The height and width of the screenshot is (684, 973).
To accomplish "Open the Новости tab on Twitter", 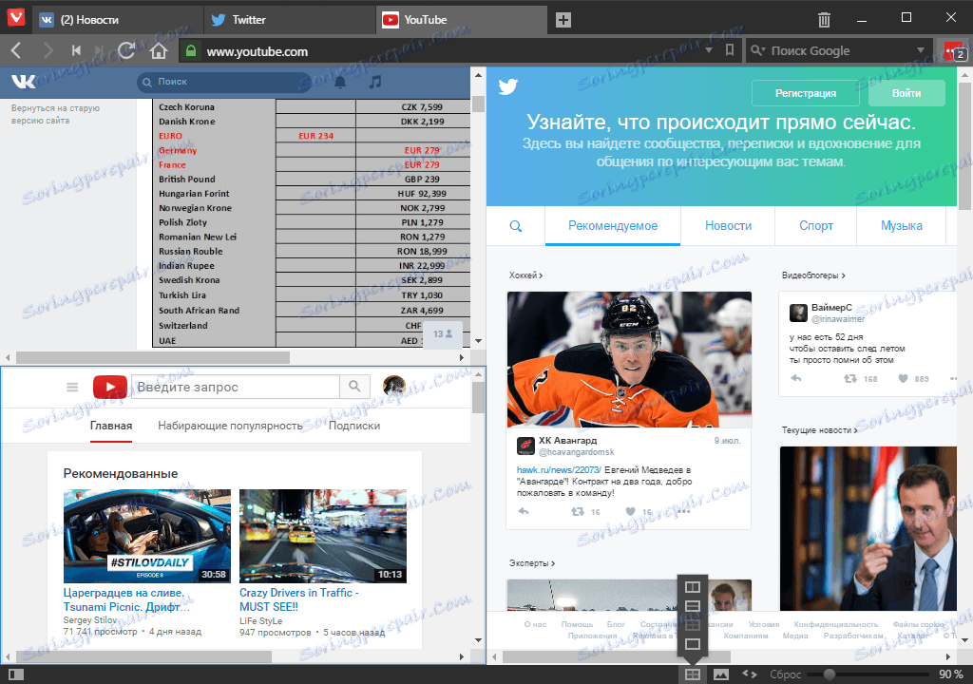I will point(728,226).
